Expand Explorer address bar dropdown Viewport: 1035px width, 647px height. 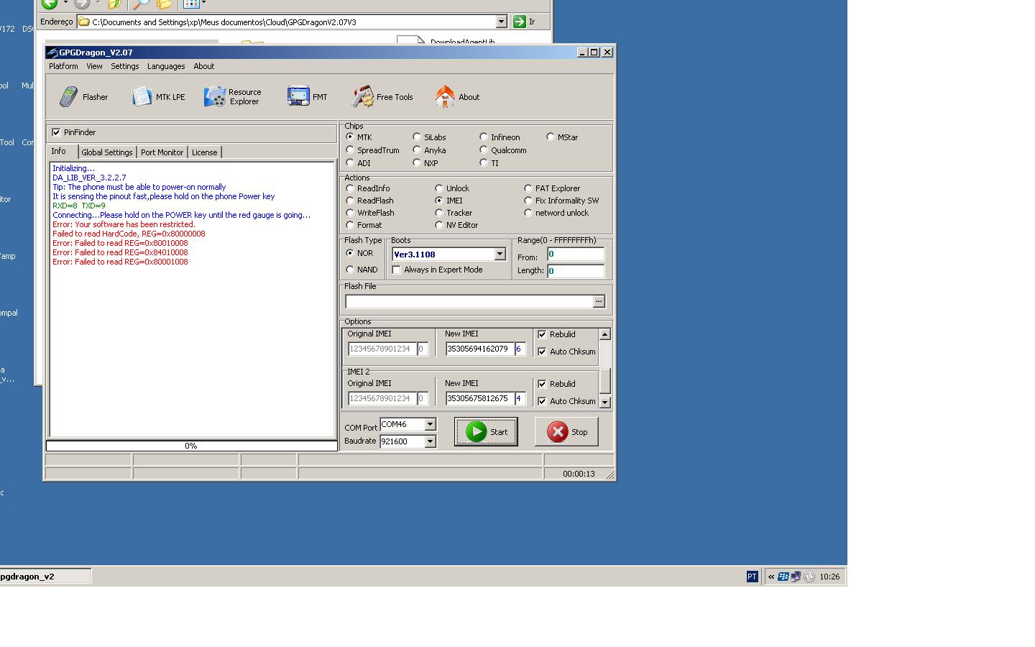click(502, 22)
